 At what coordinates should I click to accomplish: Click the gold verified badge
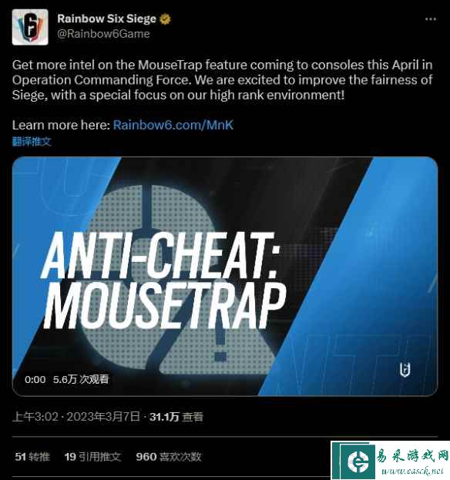[166, 19]
